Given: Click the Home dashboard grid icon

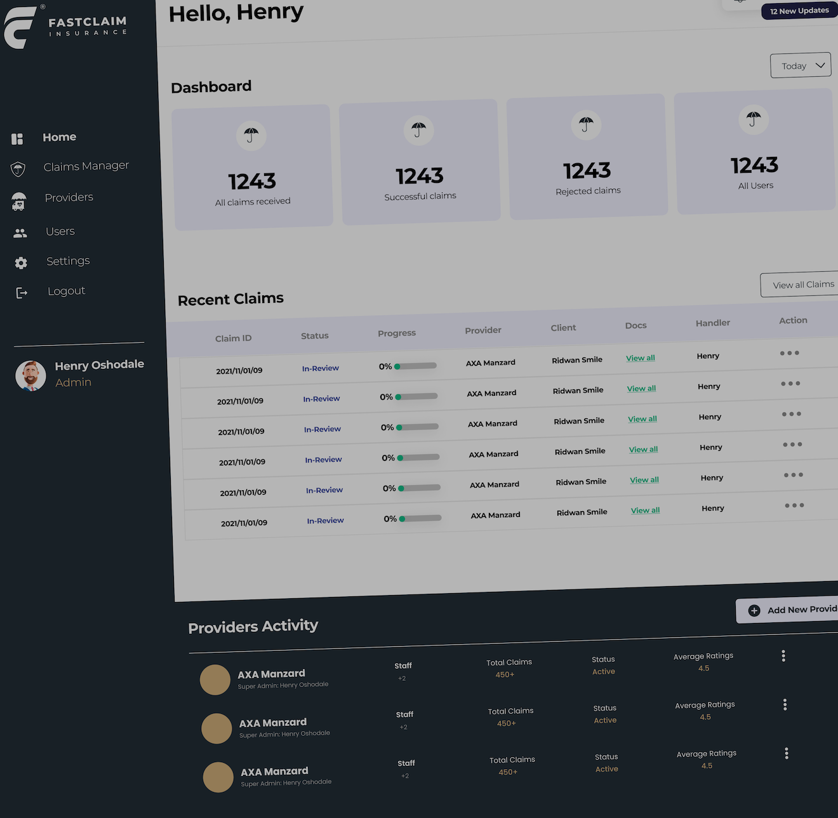Looking at the screenshot, I should coord(17,139).
